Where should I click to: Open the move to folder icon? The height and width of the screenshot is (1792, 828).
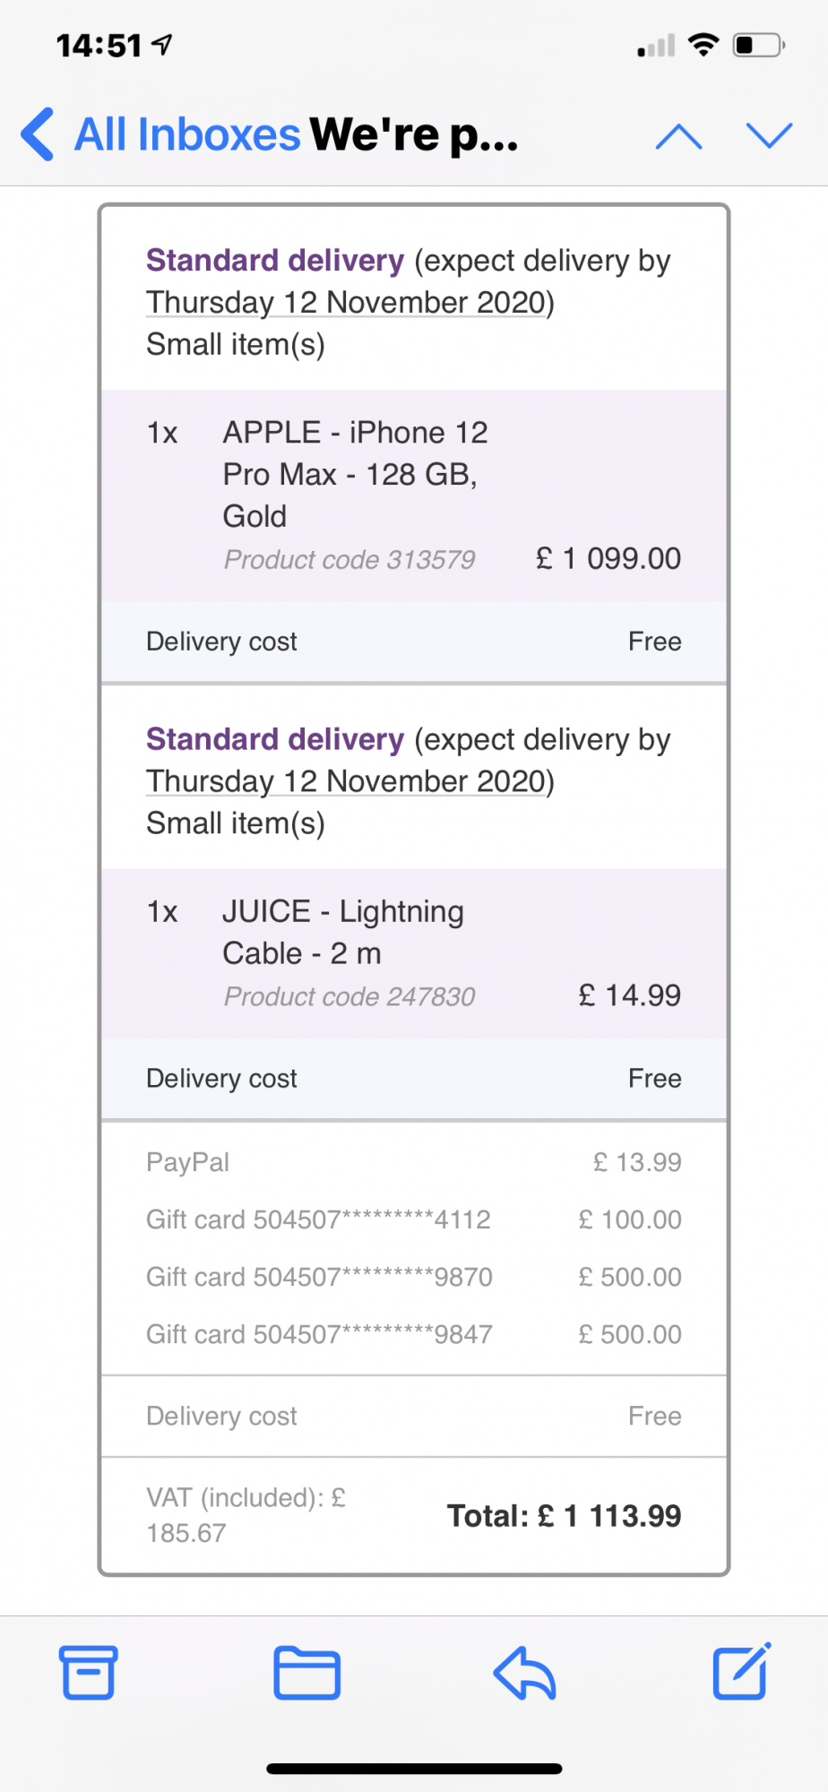[x=306, y=1672]
